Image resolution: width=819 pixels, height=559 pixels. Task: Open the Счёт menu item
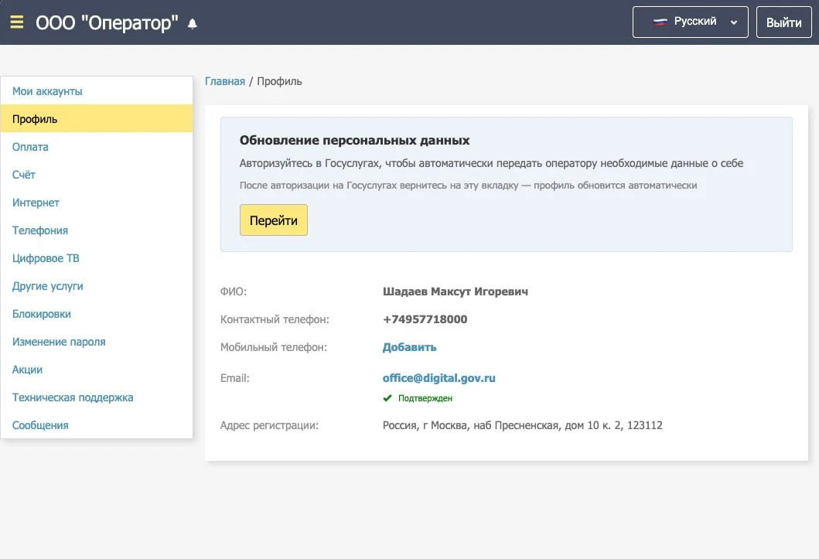[97, 174]
